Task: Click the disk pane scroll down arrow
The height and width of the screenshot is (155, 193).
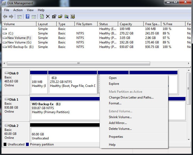Action: [x=188, y=139]
